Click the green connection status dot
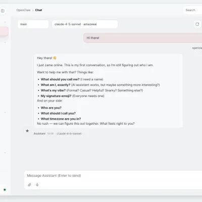This screenshot has width=202, height=202. [x=5, y=190]
